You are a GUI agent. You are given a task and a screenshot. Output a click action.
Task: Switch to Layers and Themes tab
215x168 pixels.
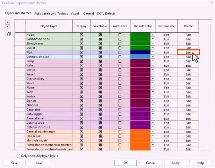[x=18, y=13]
